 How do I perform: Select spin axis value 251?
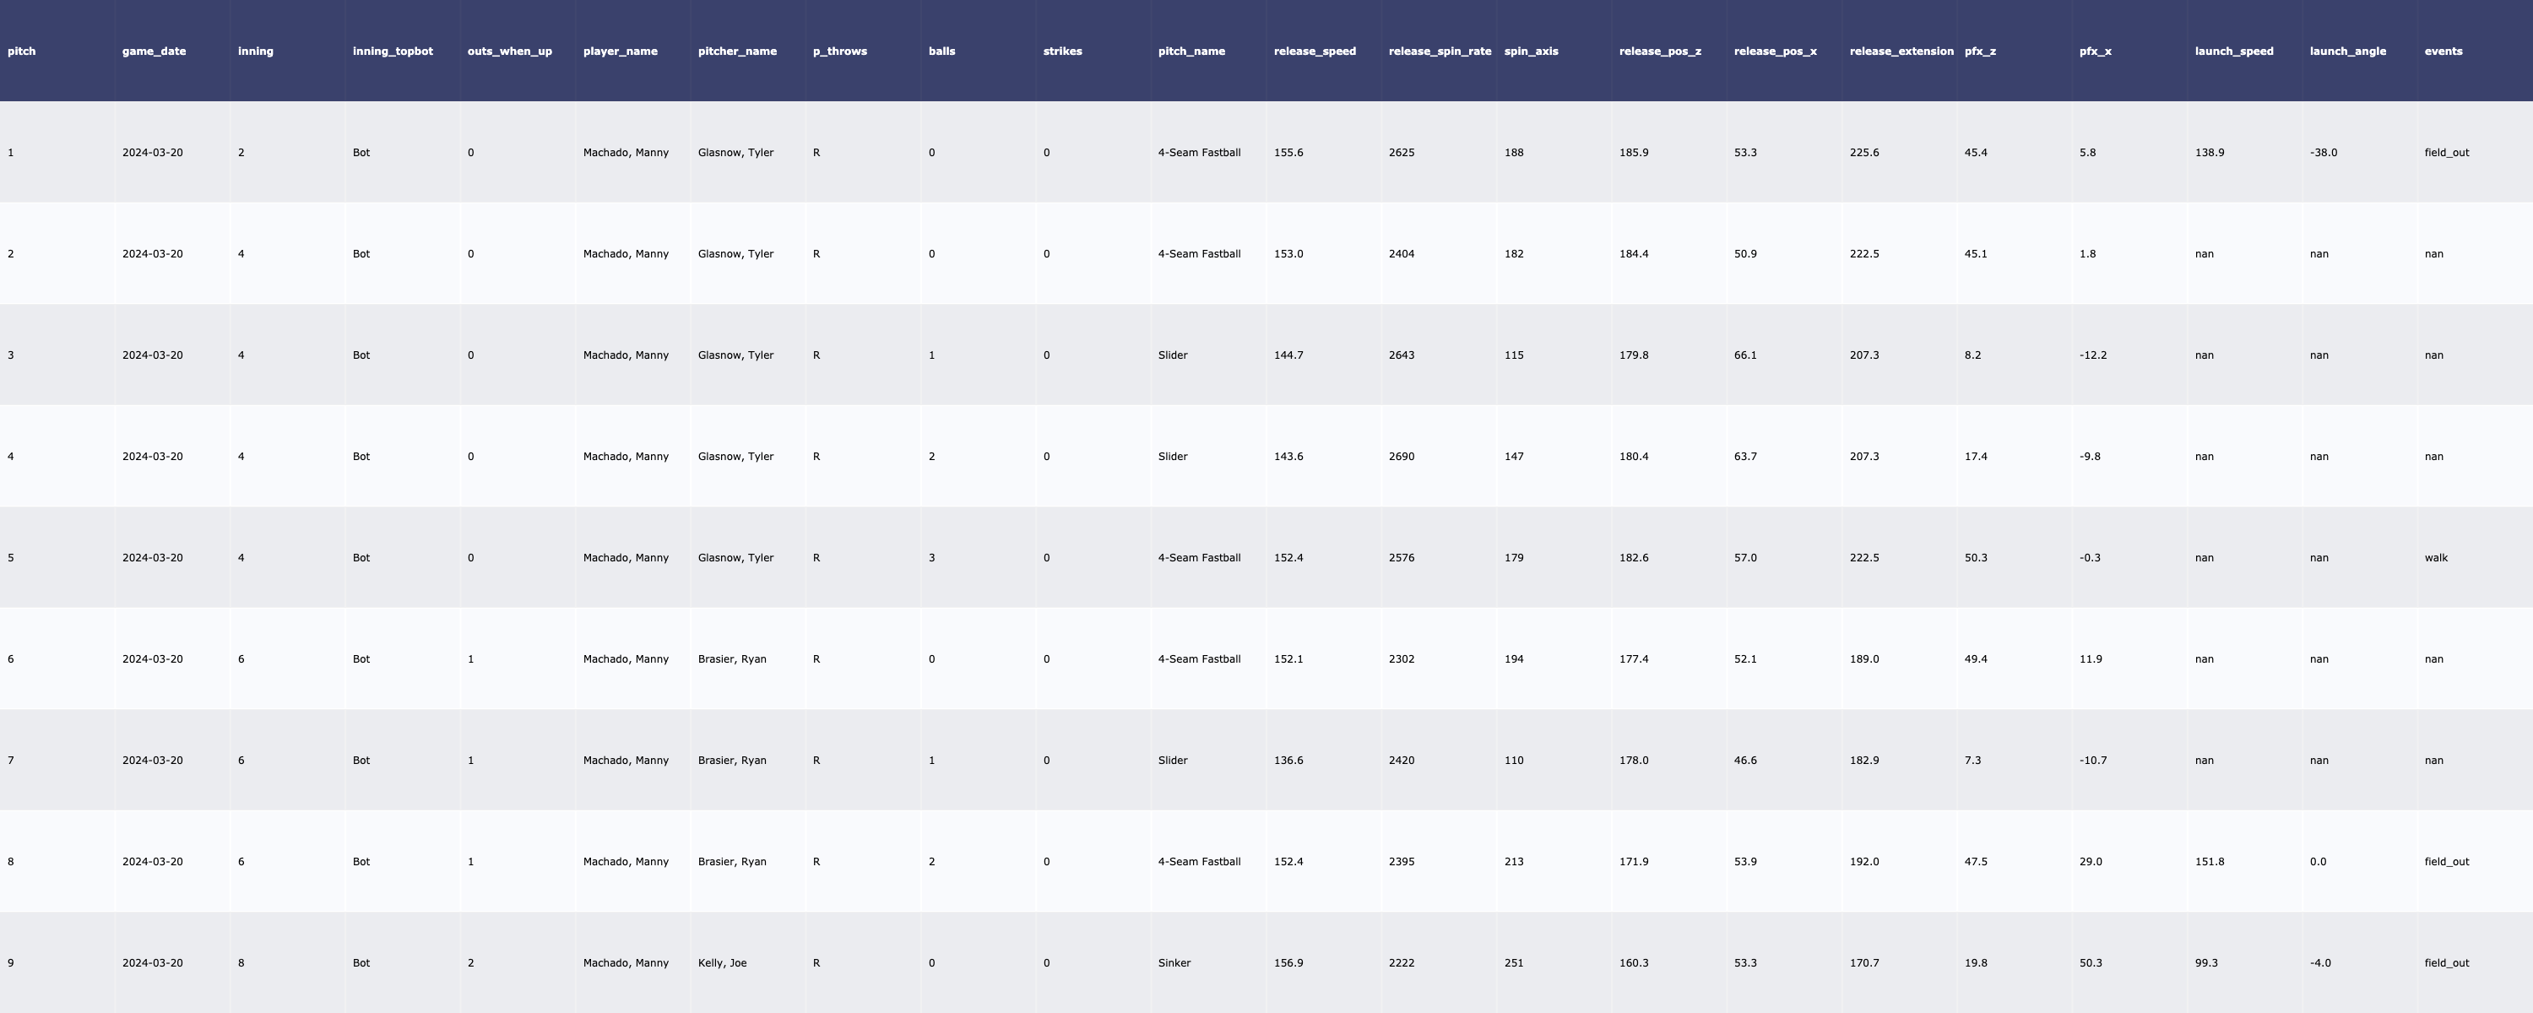[x=1513, y=963]
